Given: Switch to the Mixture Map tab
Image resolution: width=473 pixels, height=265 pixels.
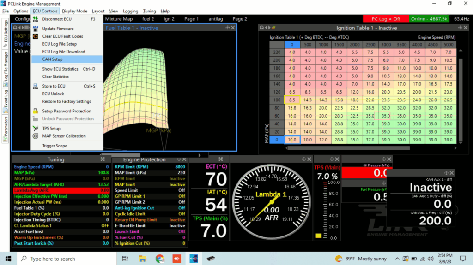Looking at the screenshot, I should point(119,19).
